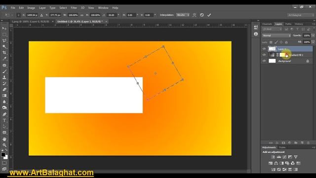Open the Window menu

pyautogui.click(x=103, y=8)
